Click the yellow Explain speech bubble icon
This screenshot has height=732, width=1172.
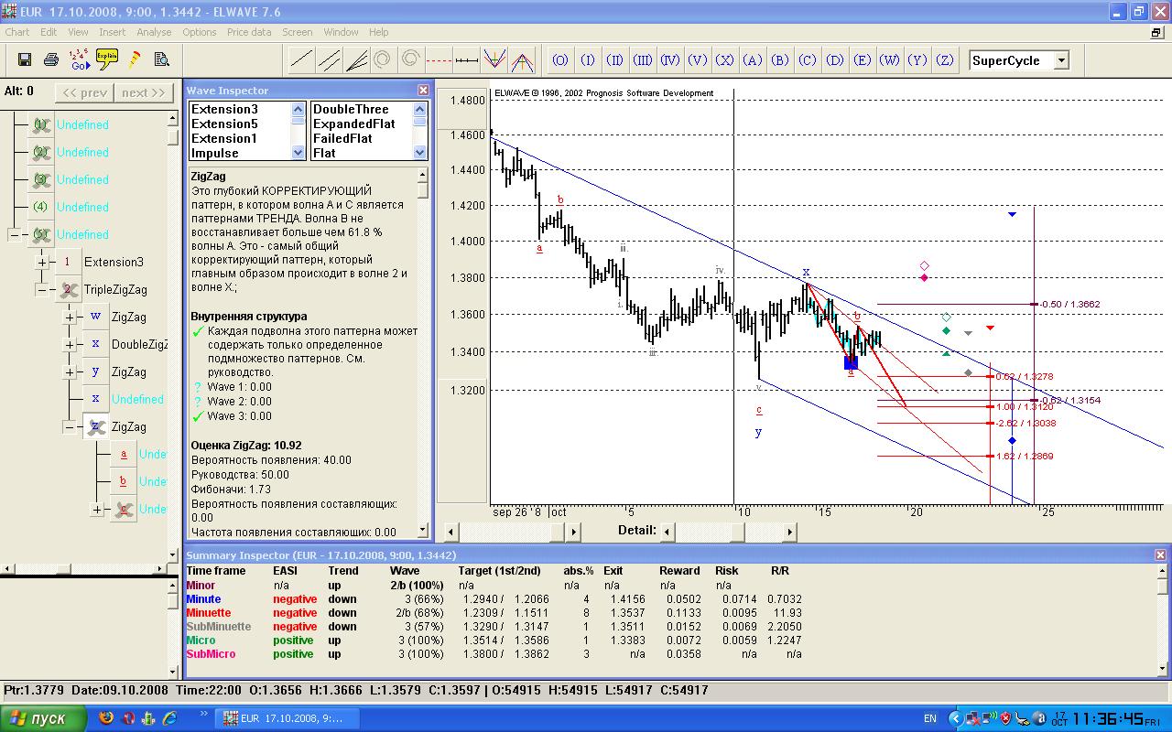(x=107, y=58)
